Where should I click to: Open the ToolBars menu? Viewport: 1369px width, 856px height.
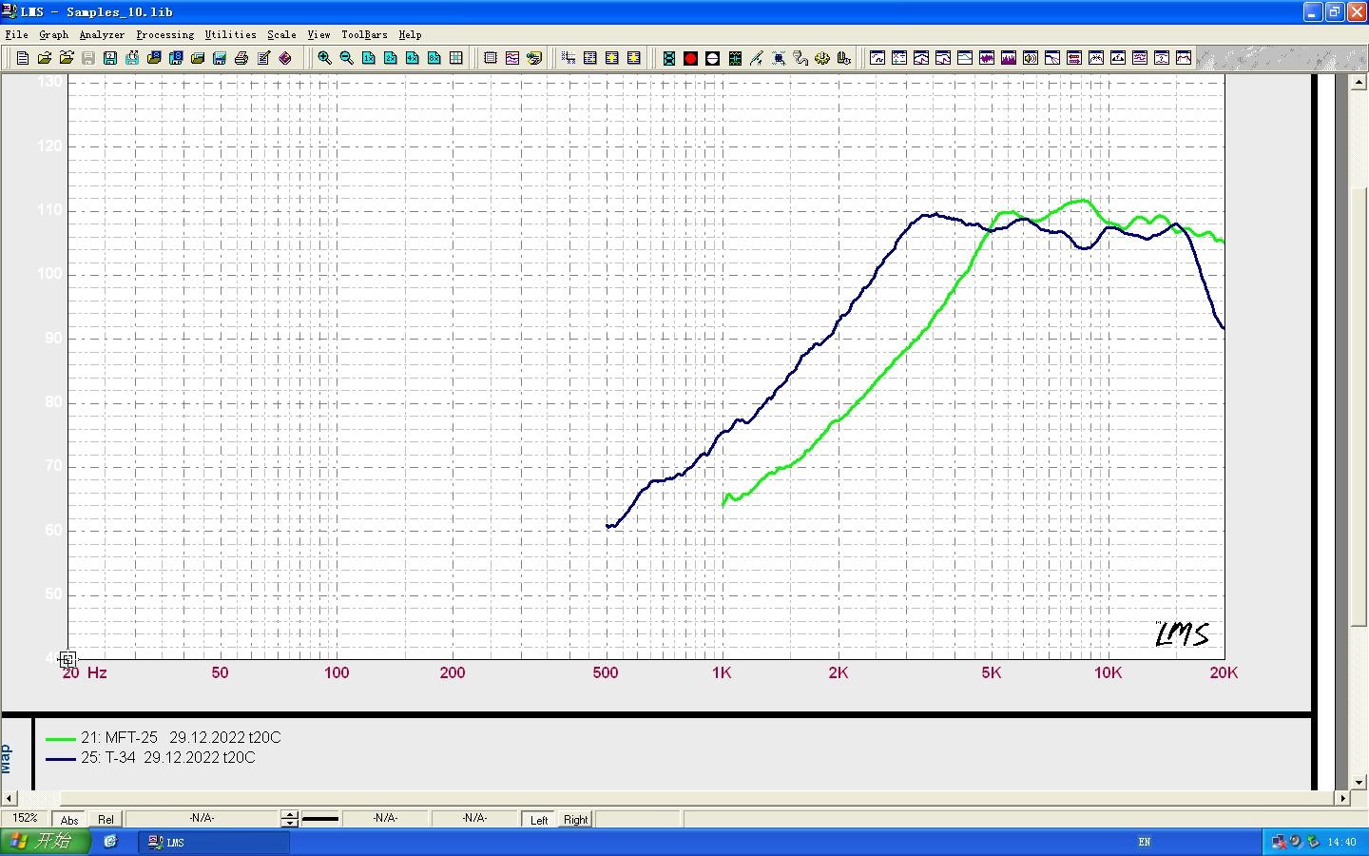(364, 34)
